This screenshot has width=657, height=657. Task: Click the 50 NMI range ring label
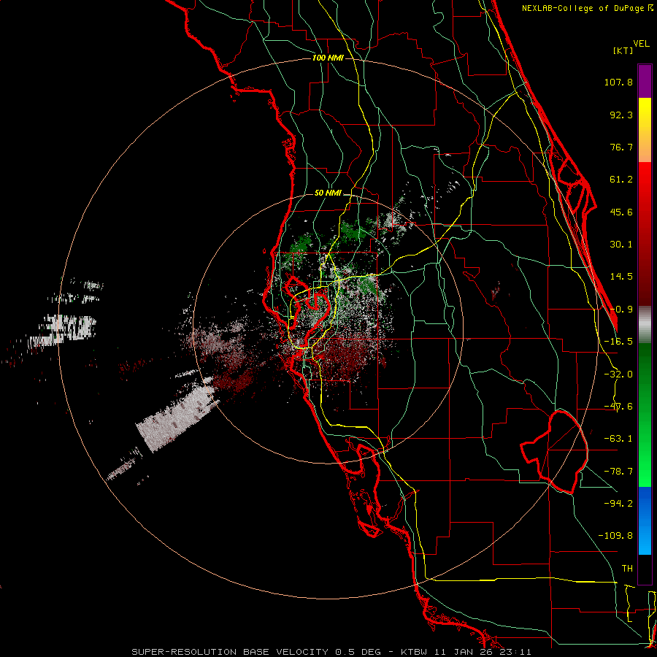pos(328,193)
